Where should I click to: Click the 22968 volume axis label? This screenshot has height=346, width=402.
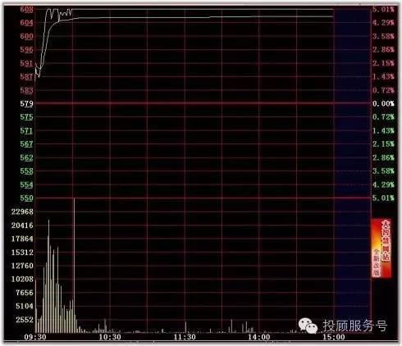22,212
